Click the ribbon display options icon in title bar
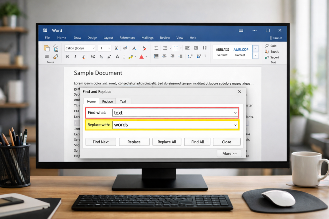Image resolution: width=329 pixels, height=219 pixels. 241,30
